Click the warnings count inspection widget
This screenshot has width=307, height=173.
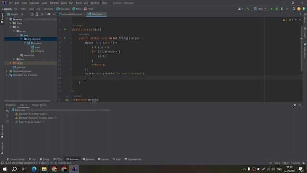pyautogui.click(x=288, y=20)
